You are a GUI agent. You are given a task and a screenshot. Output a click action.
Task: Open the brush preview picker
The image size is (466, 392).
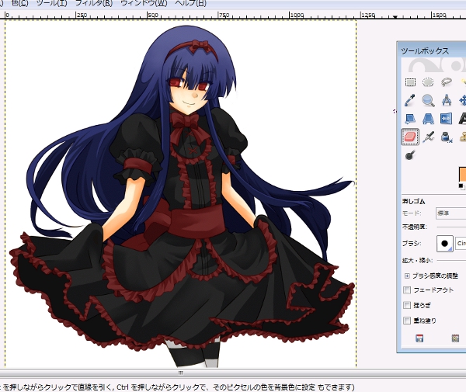444,244
